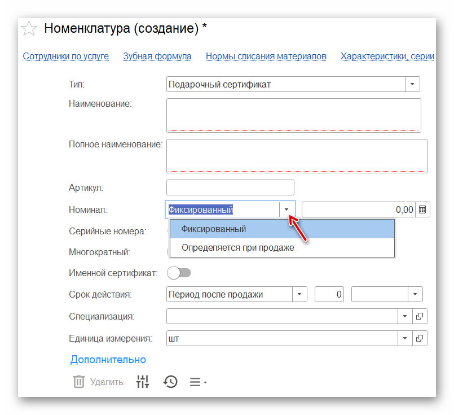Toggle Именной сертификат switch
454x415 pixels.
179,273
